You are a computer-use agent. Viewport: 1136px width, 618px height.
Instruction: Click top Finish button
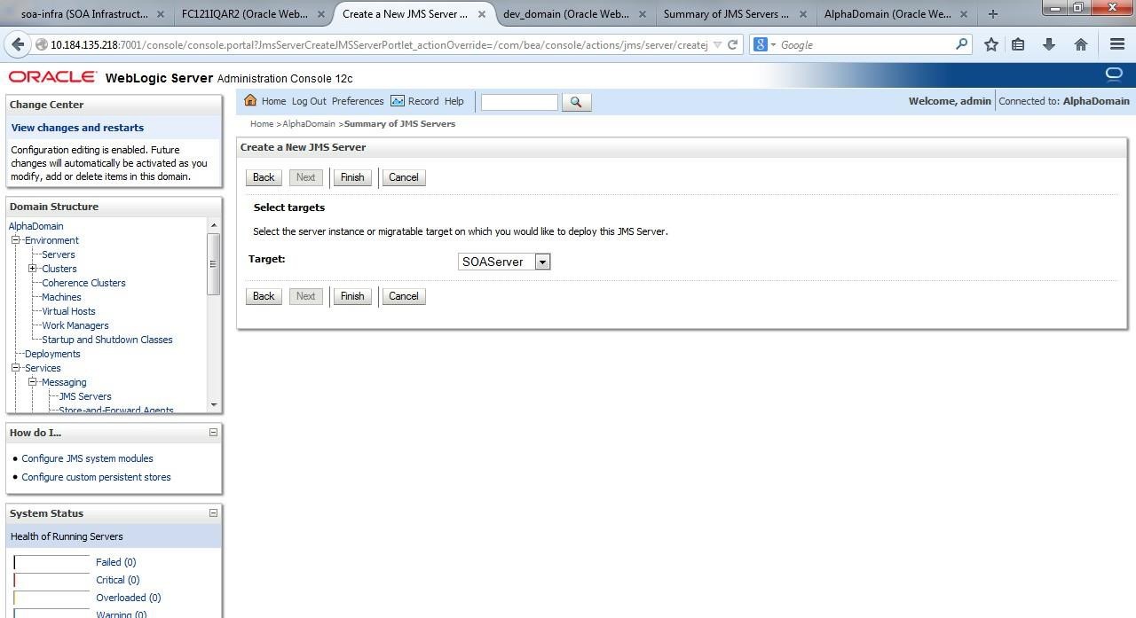point(352,177)
